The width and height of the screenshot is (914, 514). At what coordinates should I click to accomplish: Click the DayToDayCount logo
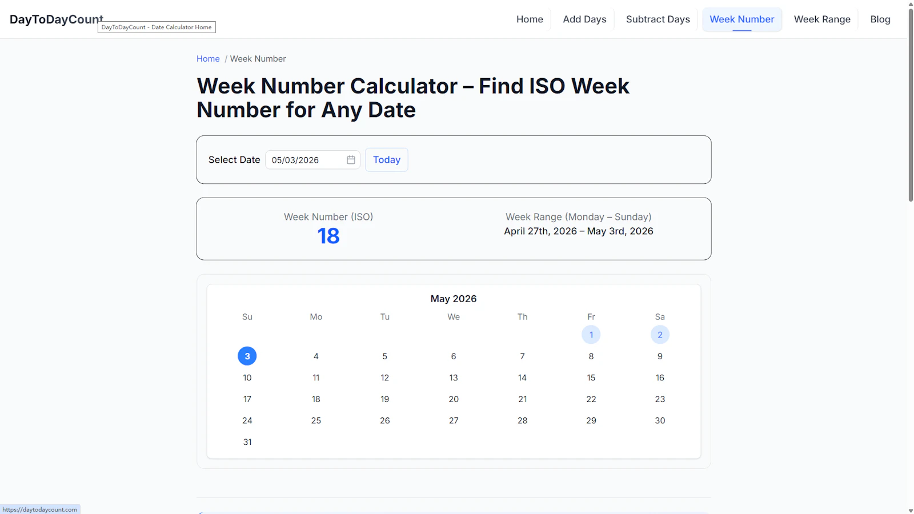coord(57,19)
